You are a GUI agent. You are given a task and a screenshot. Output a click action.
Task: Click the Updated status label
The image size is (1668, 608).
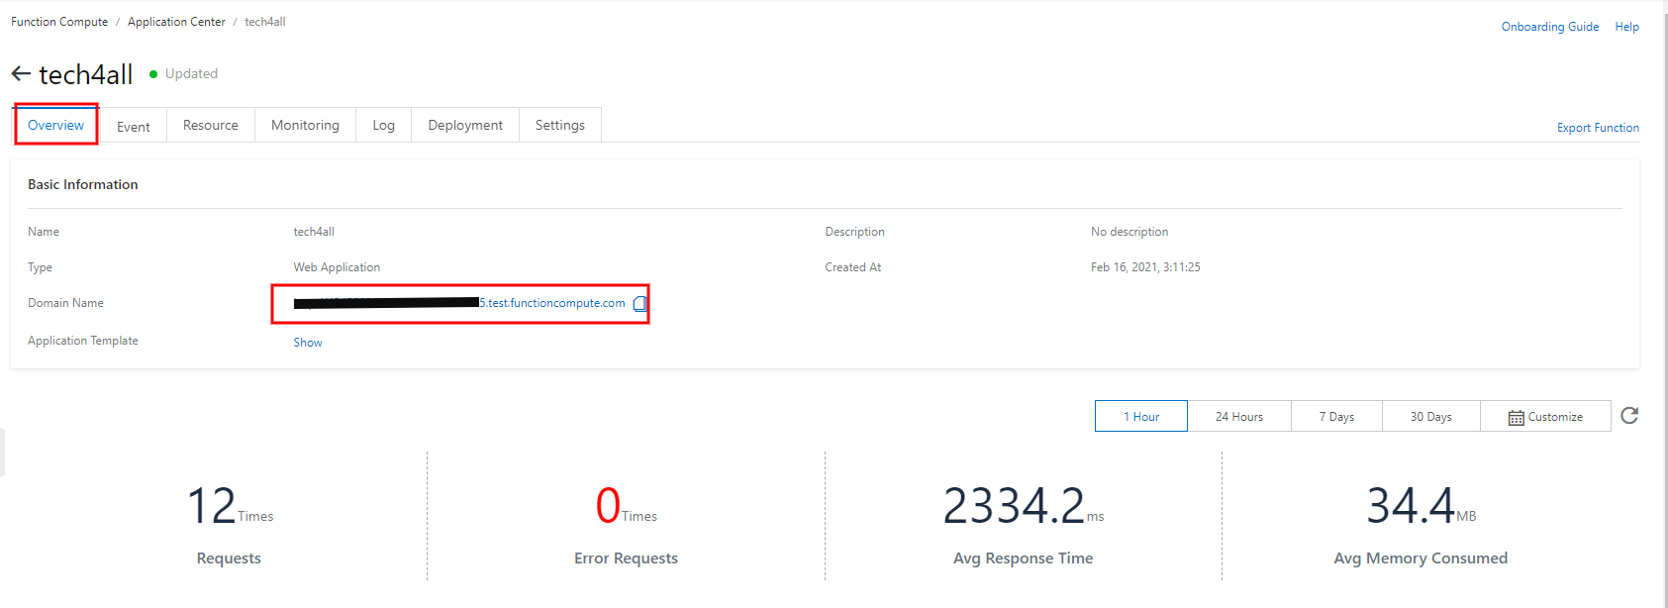(191, 73)
